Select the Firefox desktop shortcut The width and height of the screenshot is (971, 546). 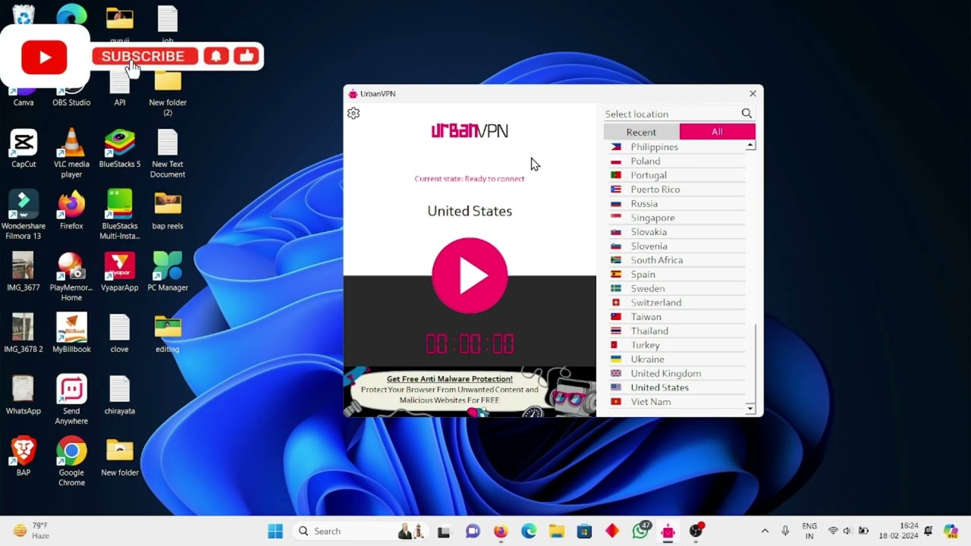(71, 210)
